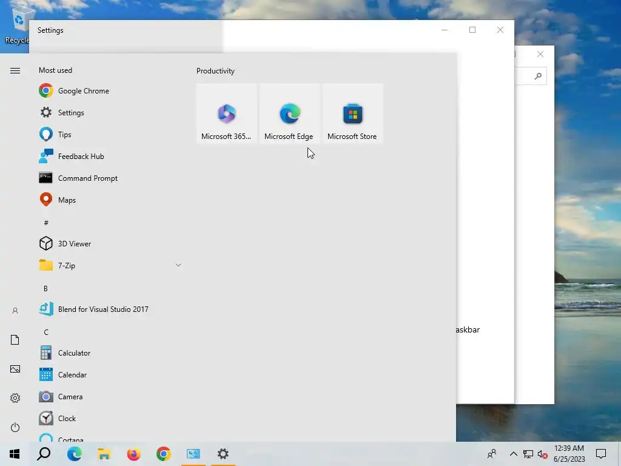
Task: Open Pictures from Start sidebar
Action: (15, 369)
